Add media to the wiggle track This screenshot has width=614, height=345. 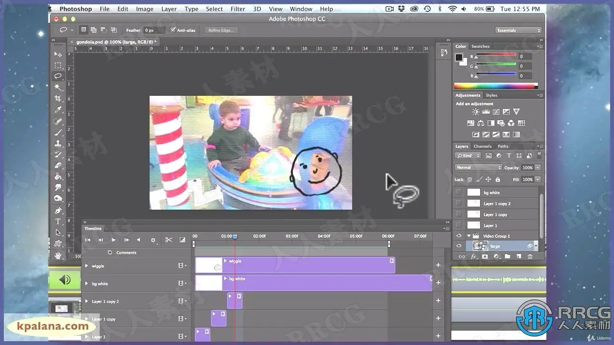coord(438,265)
